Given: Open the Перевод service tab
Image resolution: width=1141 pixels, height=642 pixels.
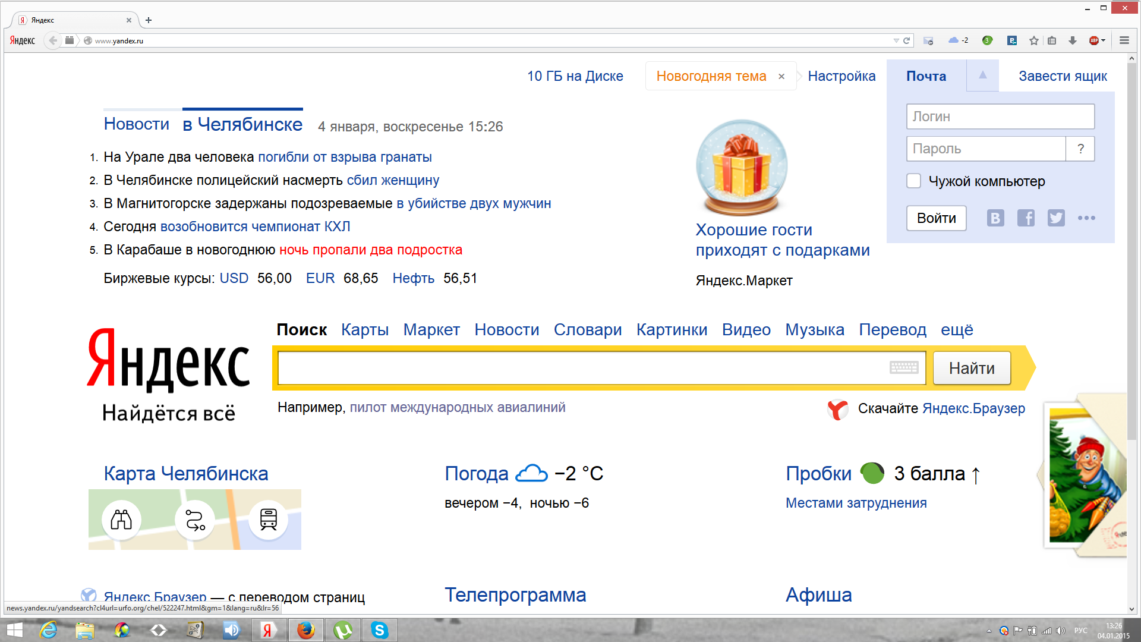Looking at the screenshot, I should (x=892, y=329).
